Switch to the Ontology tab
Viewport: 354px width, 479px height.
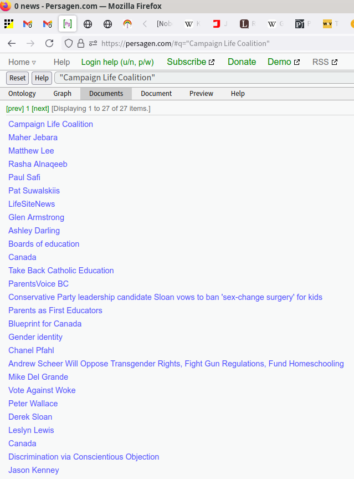pos(22,94)
